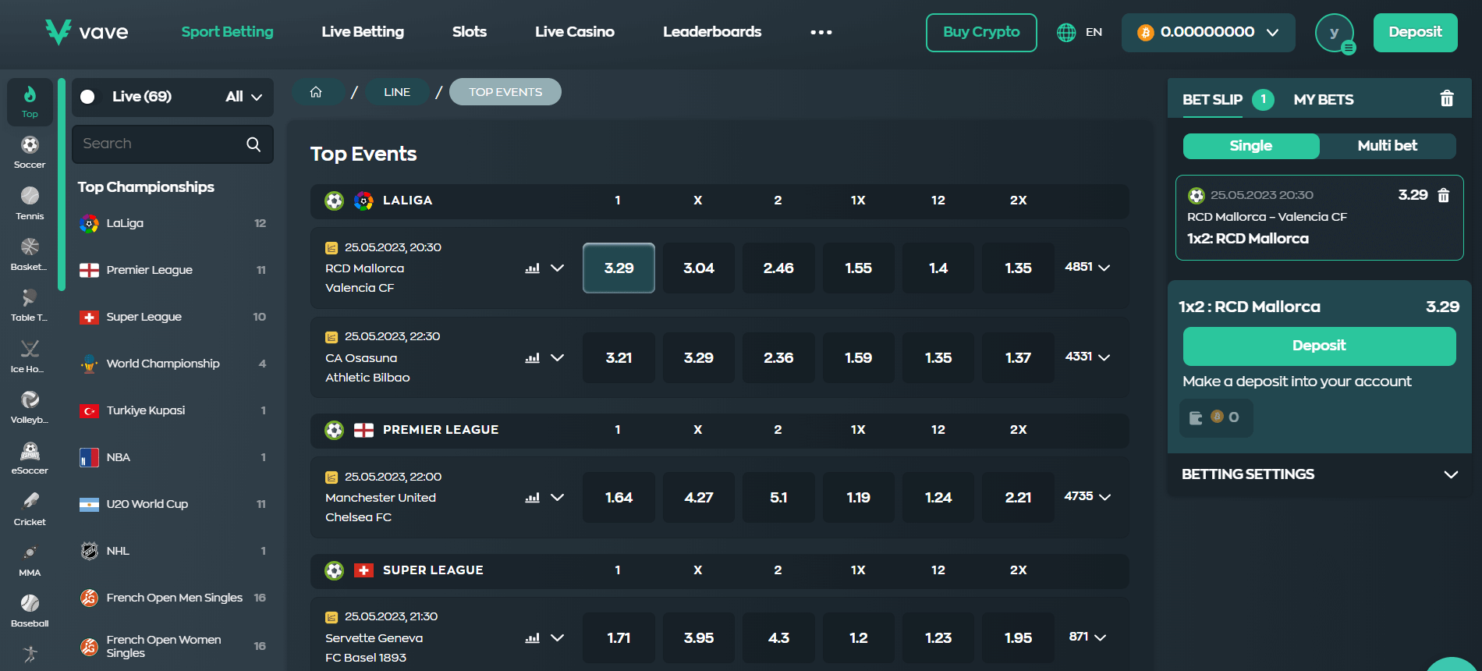Remove RCD Mallorca bet with trash icon
This screenshot has width=1482, height=671.
[1443, 195]
